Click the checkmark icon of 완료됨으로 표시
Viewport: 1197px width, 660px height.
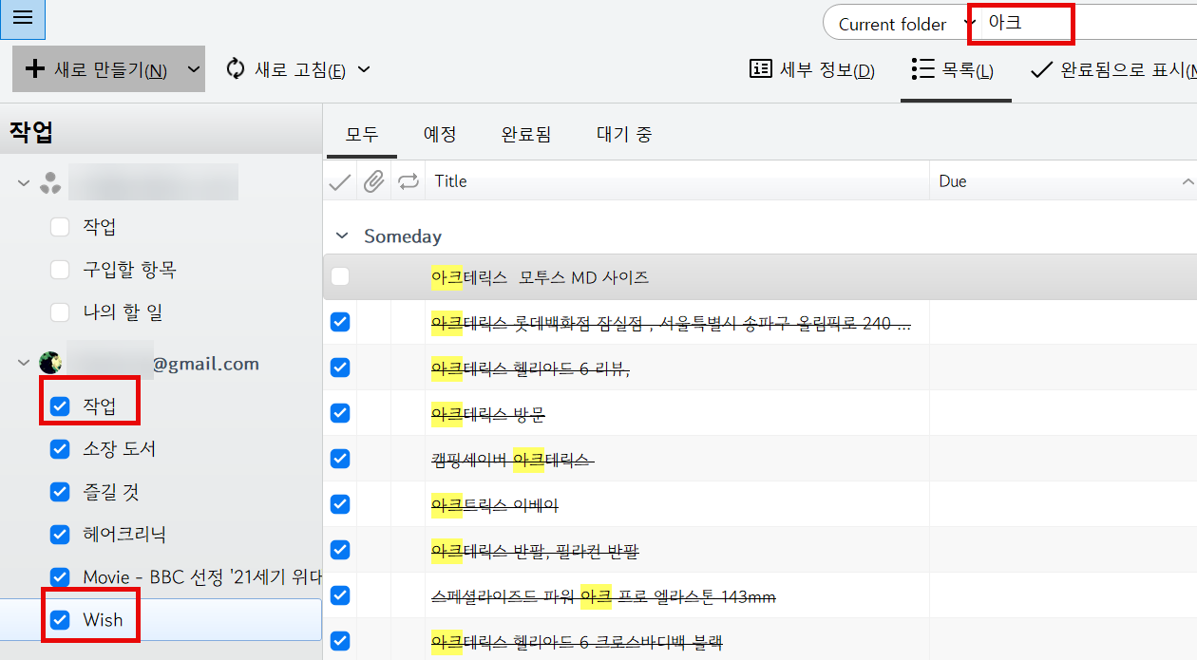coord(1042,69)
